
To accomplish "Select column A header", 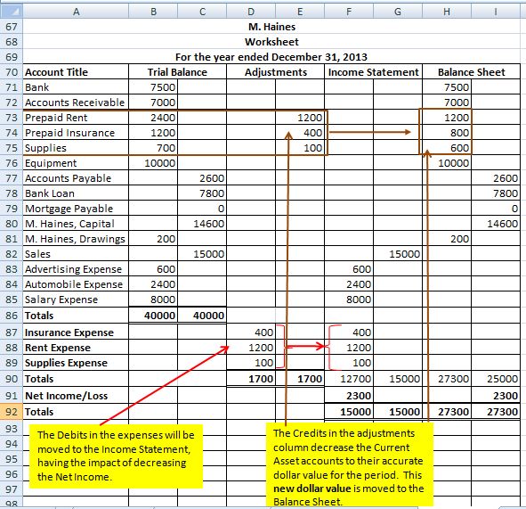I will [76, 12].
